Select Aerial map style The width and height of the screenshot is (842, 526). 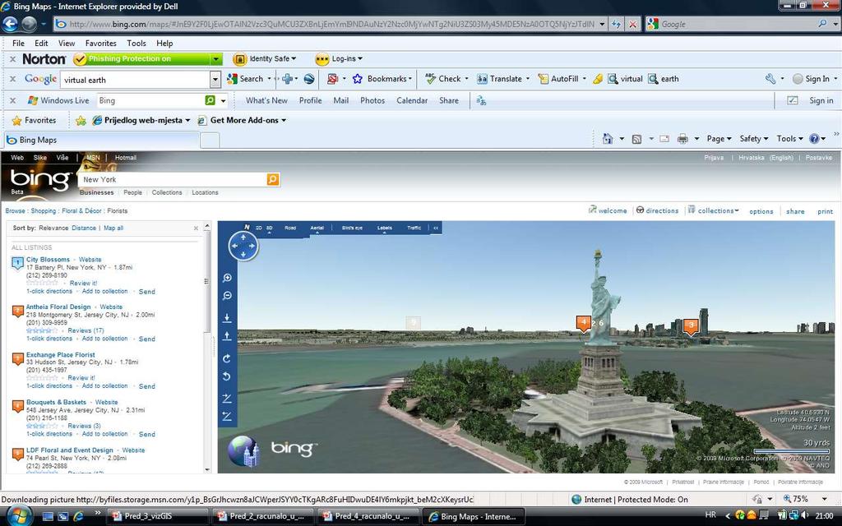pyautogui.click(x=317, y=228)
